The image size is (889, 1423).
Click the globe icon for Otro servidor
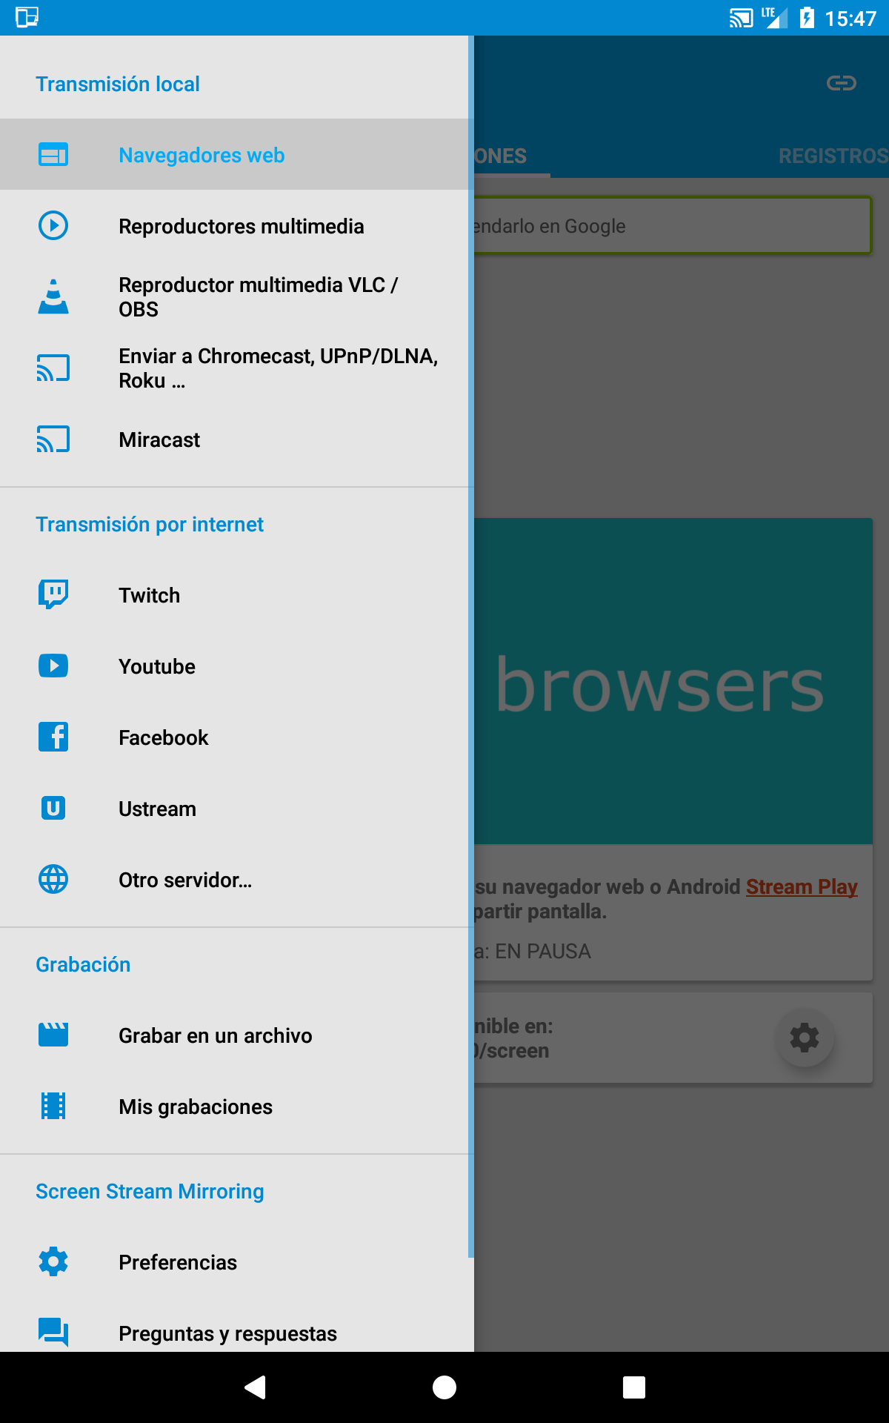coord(53,879)
